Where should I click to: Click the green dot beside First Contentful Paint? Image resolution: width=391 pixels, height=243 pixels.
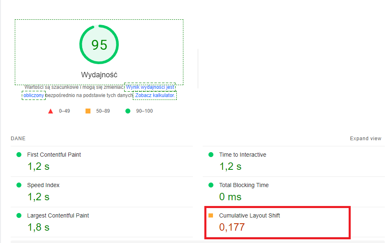tap(19, 155)
